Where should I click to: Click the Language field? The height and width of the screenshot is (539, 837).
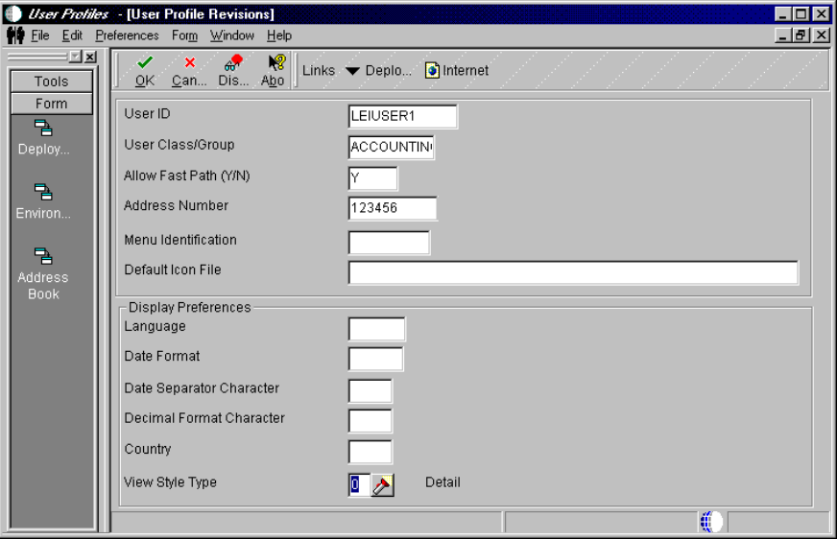click(376, 329)
